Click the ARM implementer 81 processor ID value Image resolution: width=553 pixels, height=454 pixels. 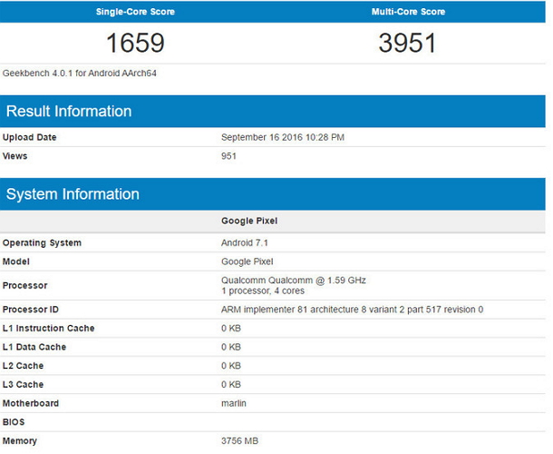pos(352,310)
